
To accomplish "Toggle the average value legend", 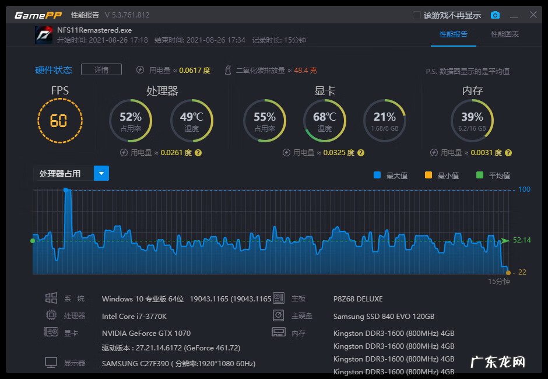I will [x=480, y=175].
